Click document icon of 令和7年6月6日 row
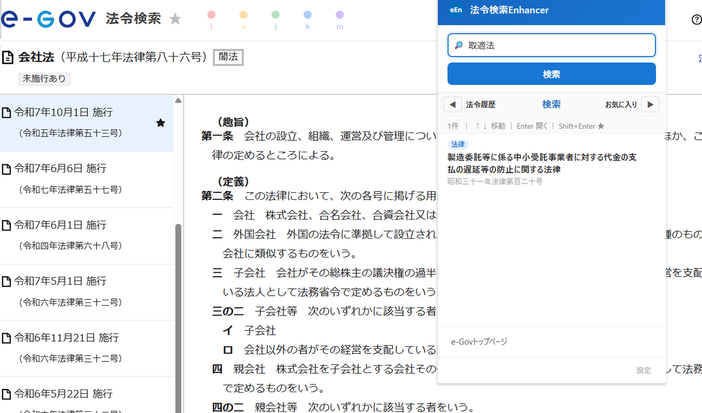The width and height of the screenshot is (702, 413). pyautogui.click(x=7, y=169)
